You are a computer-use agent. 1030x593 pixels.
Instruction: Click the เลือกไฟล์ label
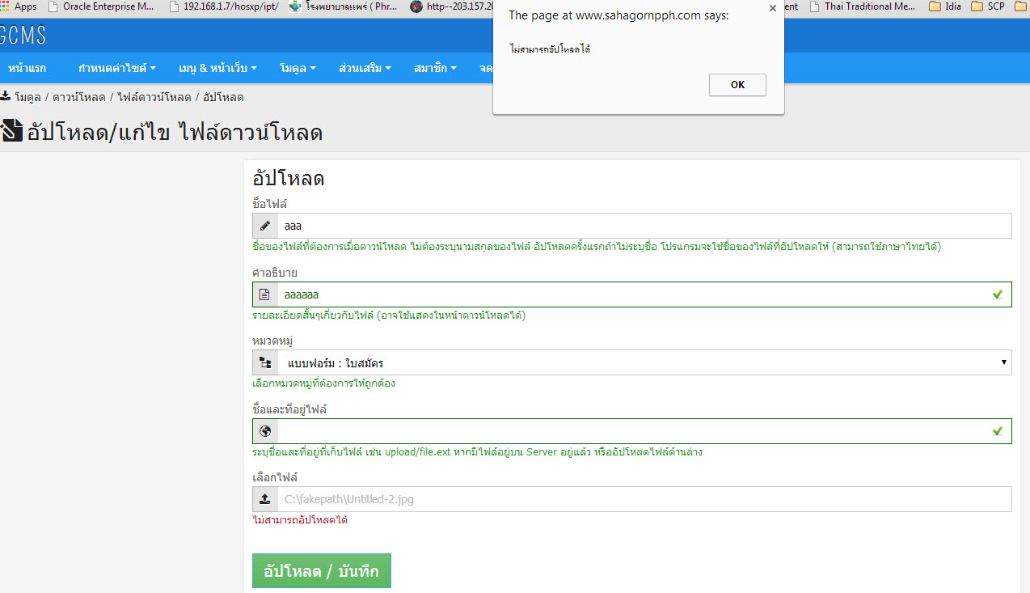[275, 477]
